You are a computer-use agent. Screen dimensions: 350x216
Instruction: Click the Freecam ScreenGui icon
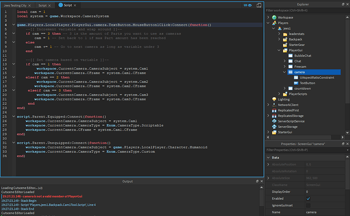pyautogui.click(x=291, y=66)
